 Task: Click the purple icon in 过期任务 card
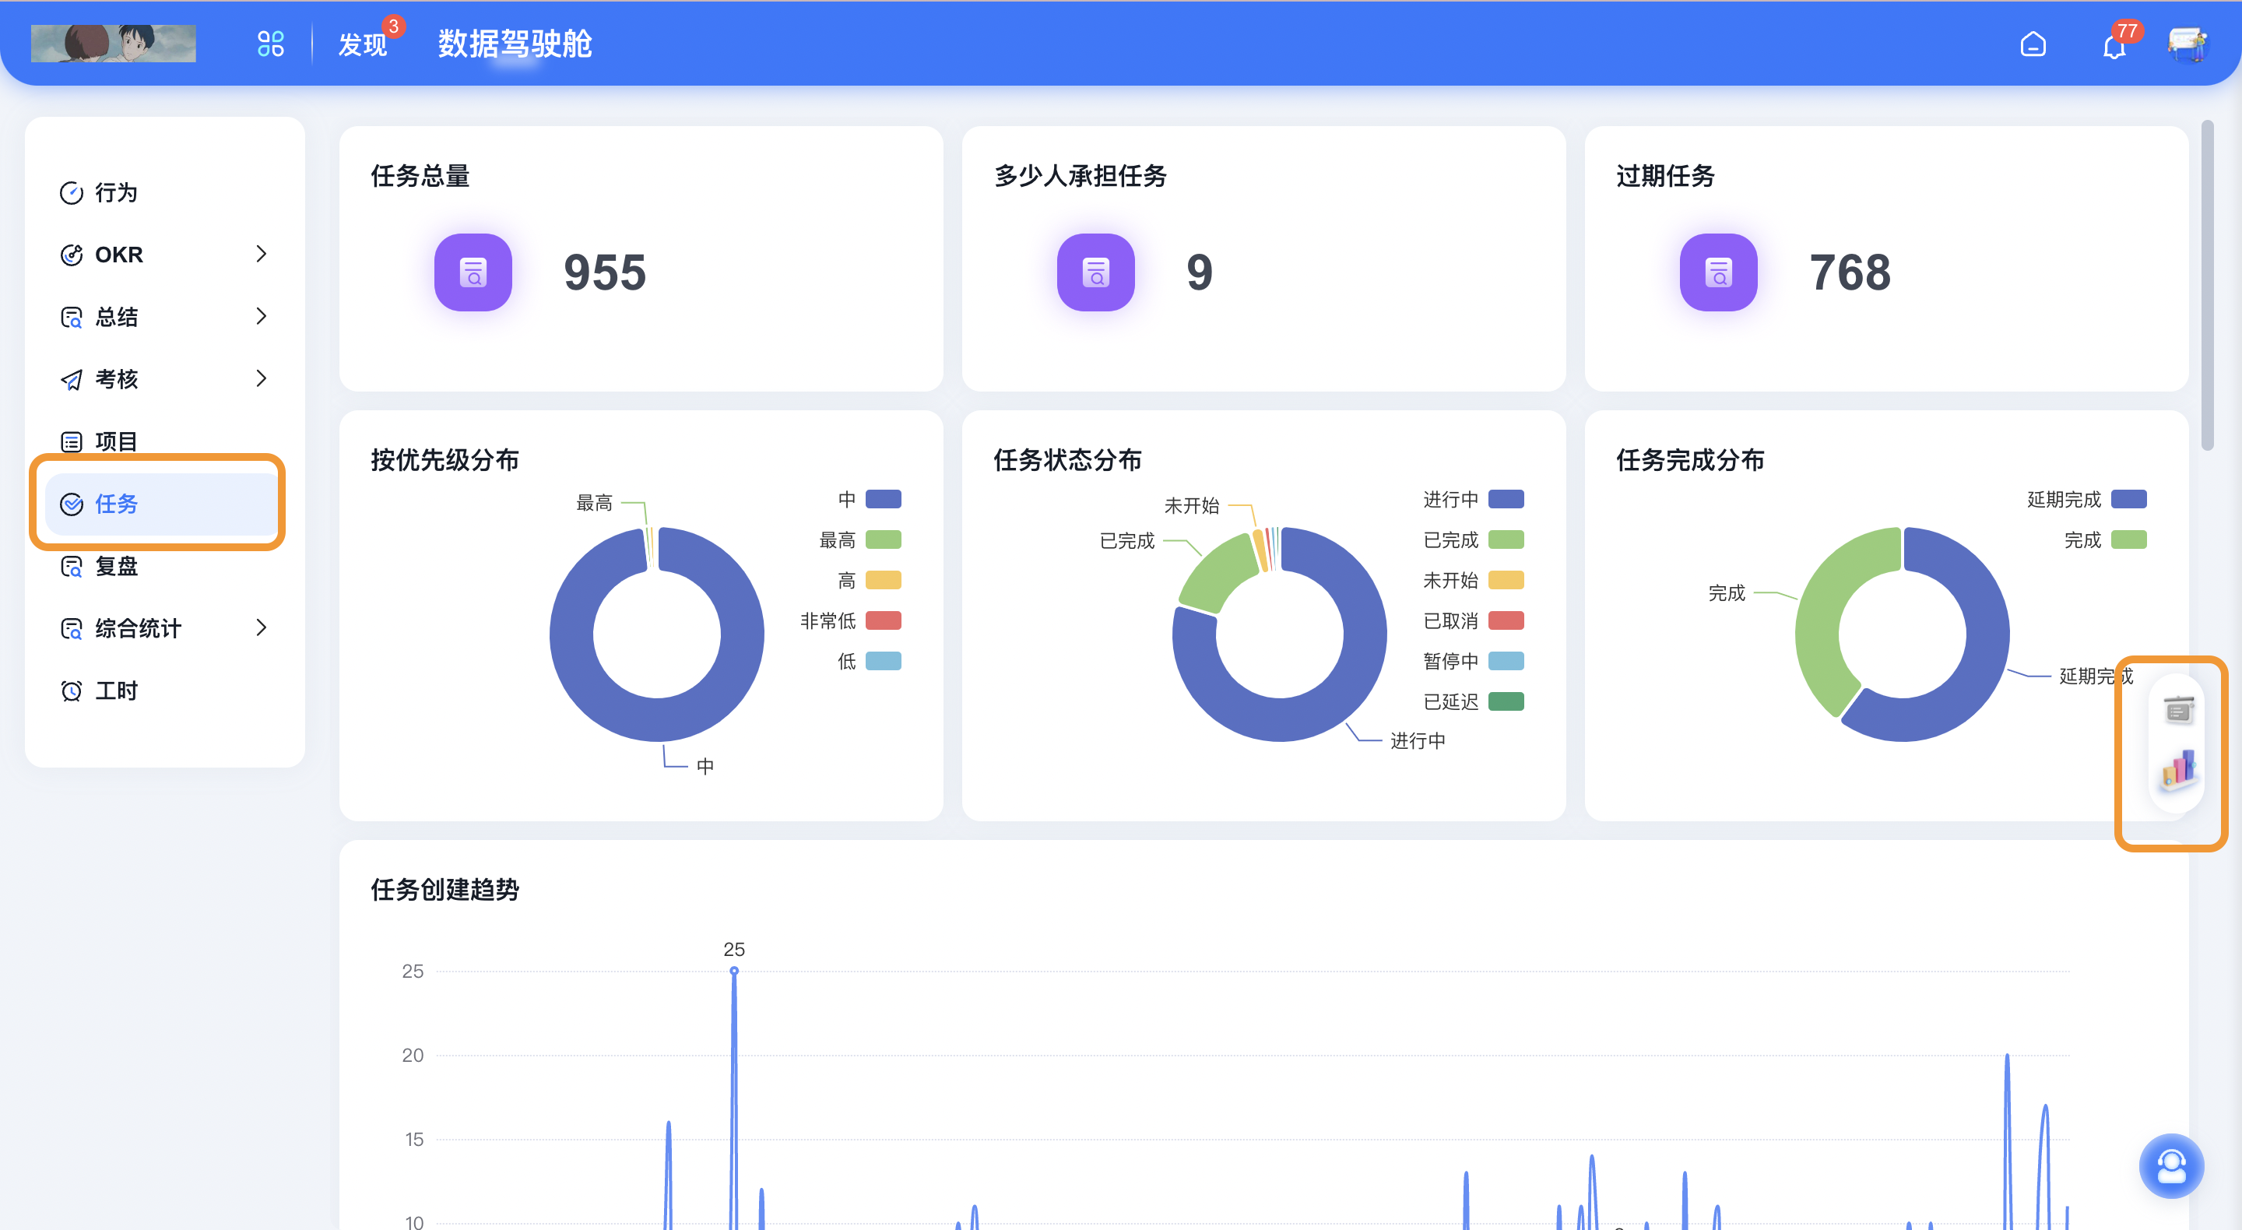(1718, 272)
